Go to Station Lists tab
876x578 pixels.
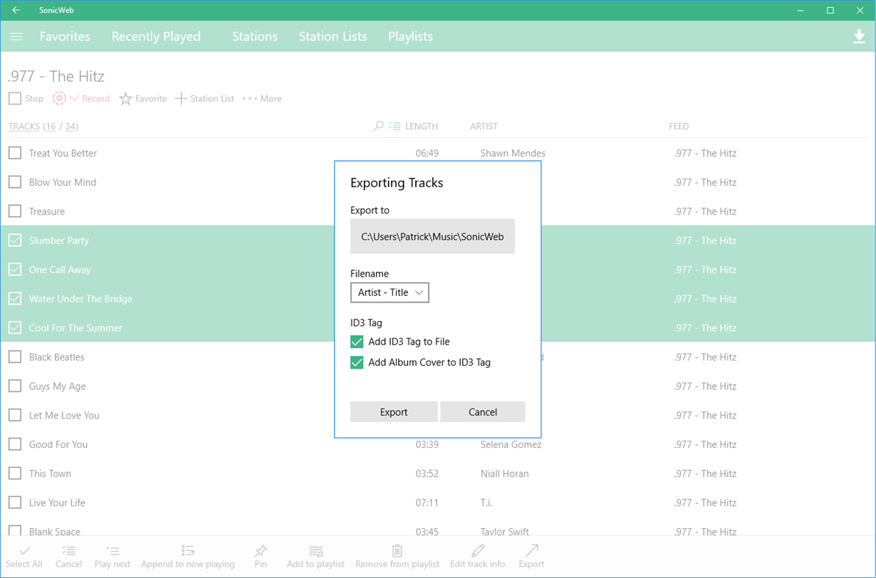tap(333, 37)
